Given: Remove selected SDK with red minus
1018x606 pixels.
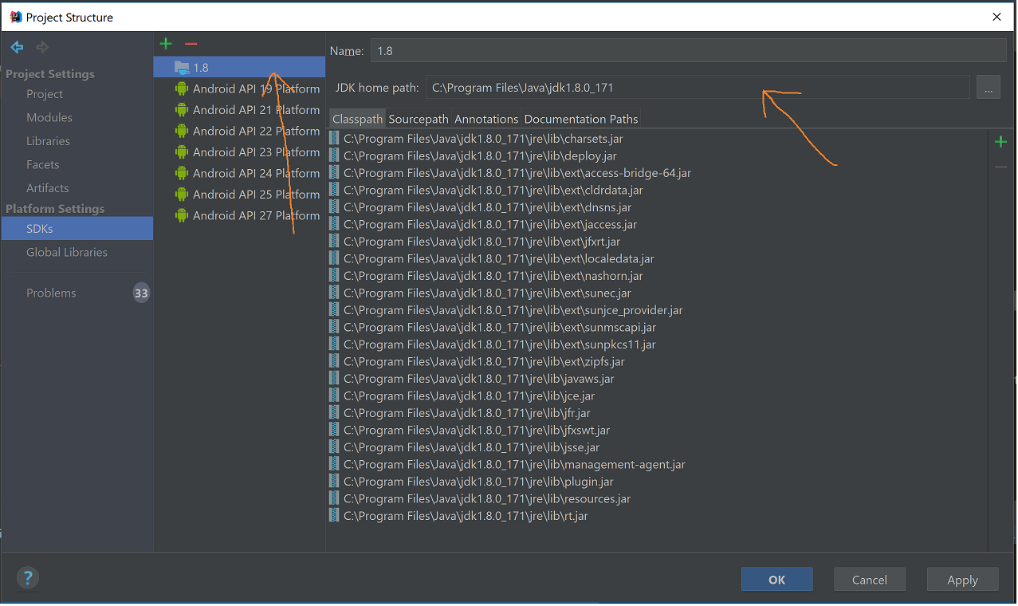Looking at the screenshot, I should click(191, 44).
